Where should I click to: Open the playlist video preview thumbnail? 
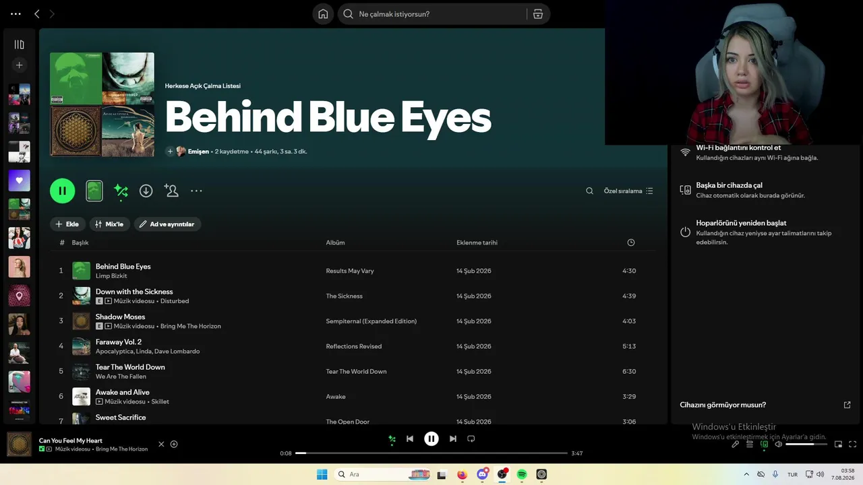click(94, 191)
